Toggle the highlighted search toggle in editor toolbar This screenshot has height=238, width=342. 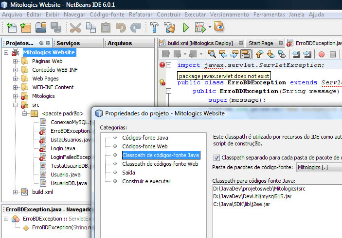[x=246, y=54]
